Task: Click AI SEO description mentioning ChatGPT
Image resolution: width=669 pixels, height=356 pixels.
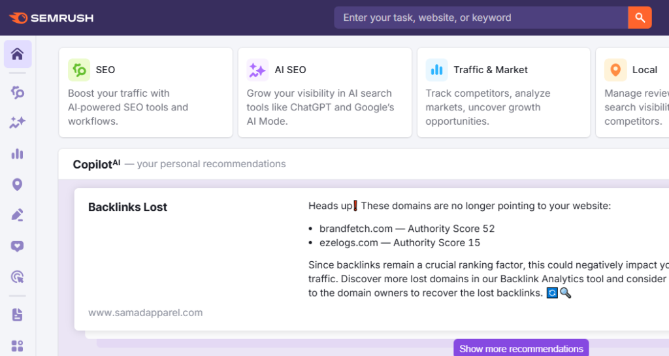Action: 320,107
